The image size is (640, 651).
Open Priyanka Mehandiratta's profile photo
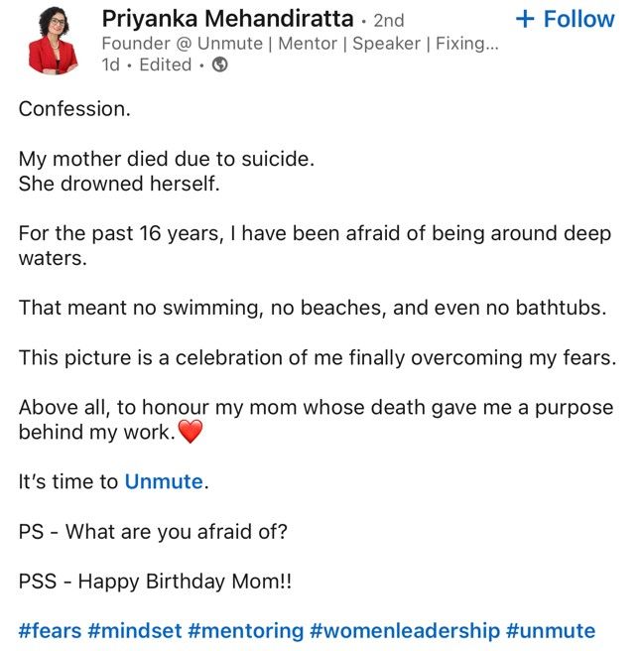coord(53,41)
